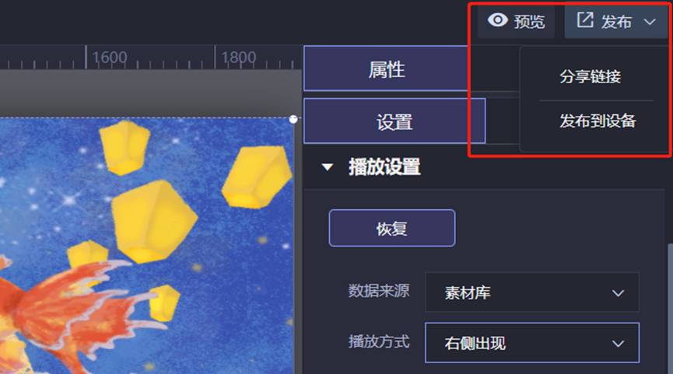Choose 发布到设备 menu entry
Viewport: 673px width, 374px height.
tap(598, 121)
